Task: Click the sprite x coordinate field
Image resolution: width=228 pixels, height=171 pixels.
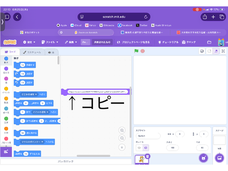Action: click(180, 134)
